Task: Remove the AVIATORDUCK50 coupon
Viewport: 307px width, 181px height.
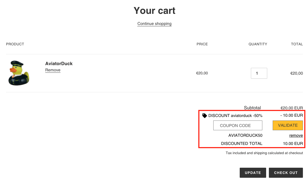Action: pos(296,135)
